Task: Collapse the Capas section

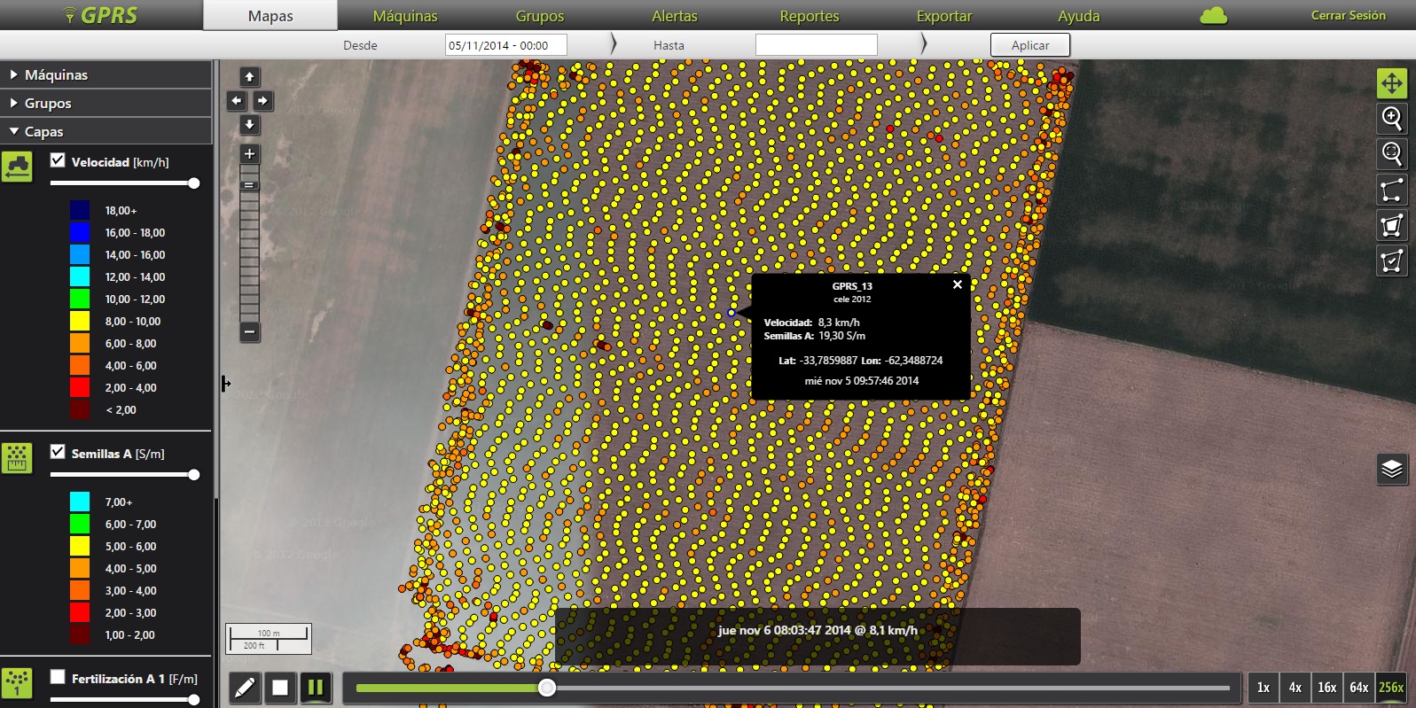Action: point(43,132)
